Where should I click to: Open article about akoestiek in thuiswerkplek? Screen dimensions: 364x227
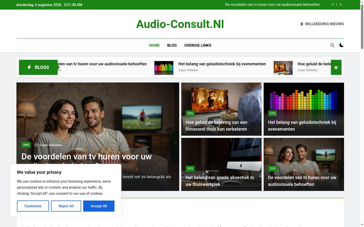coord(220,181)
